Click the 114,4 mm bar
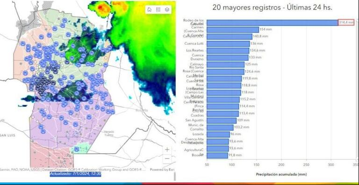This screenshot has width=359, height=185. click(x=223, y=107)
